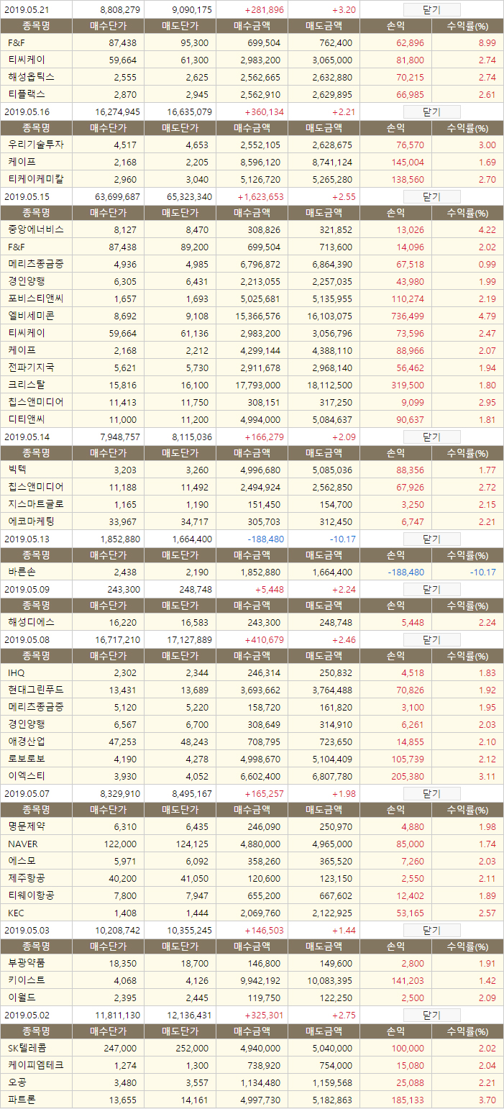This screenshot has width=504, height=1109.
Task: Click the 제주항공 stock name
Action: (x=27, y=878)
